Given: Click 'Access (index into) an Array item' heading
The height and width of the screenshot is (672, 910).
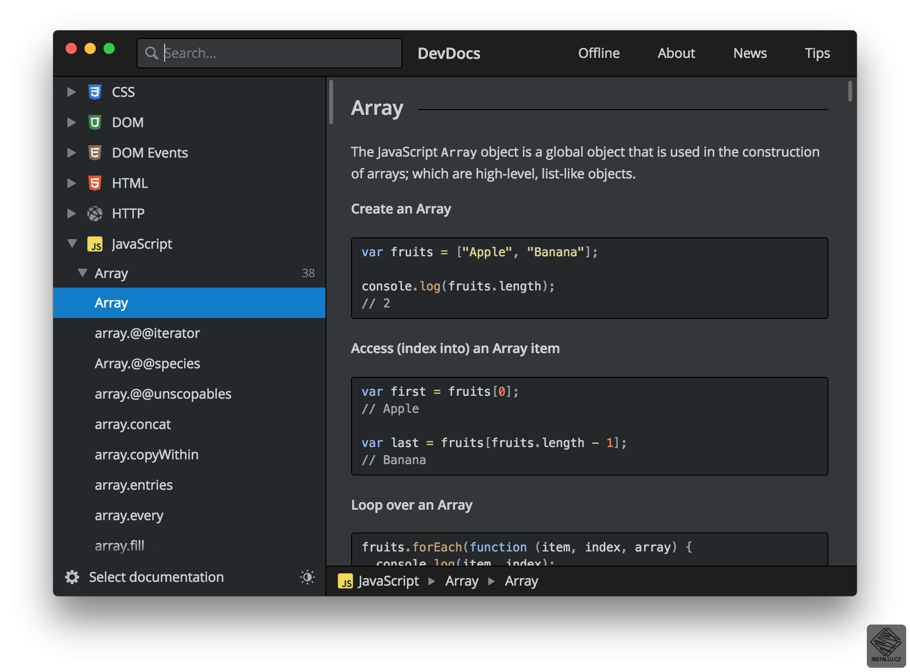Looking at the screenshot, I should pyautogui.click(x=455, y=348).
